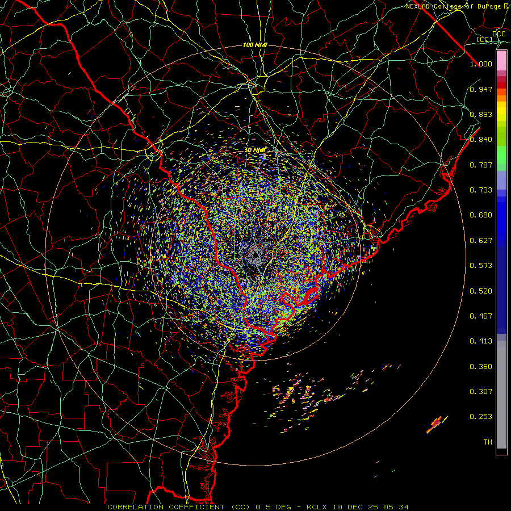This screenshot has height=511, width=511.
Task: Click the 0.307 scale value
Action: click(x=481, y=392)
